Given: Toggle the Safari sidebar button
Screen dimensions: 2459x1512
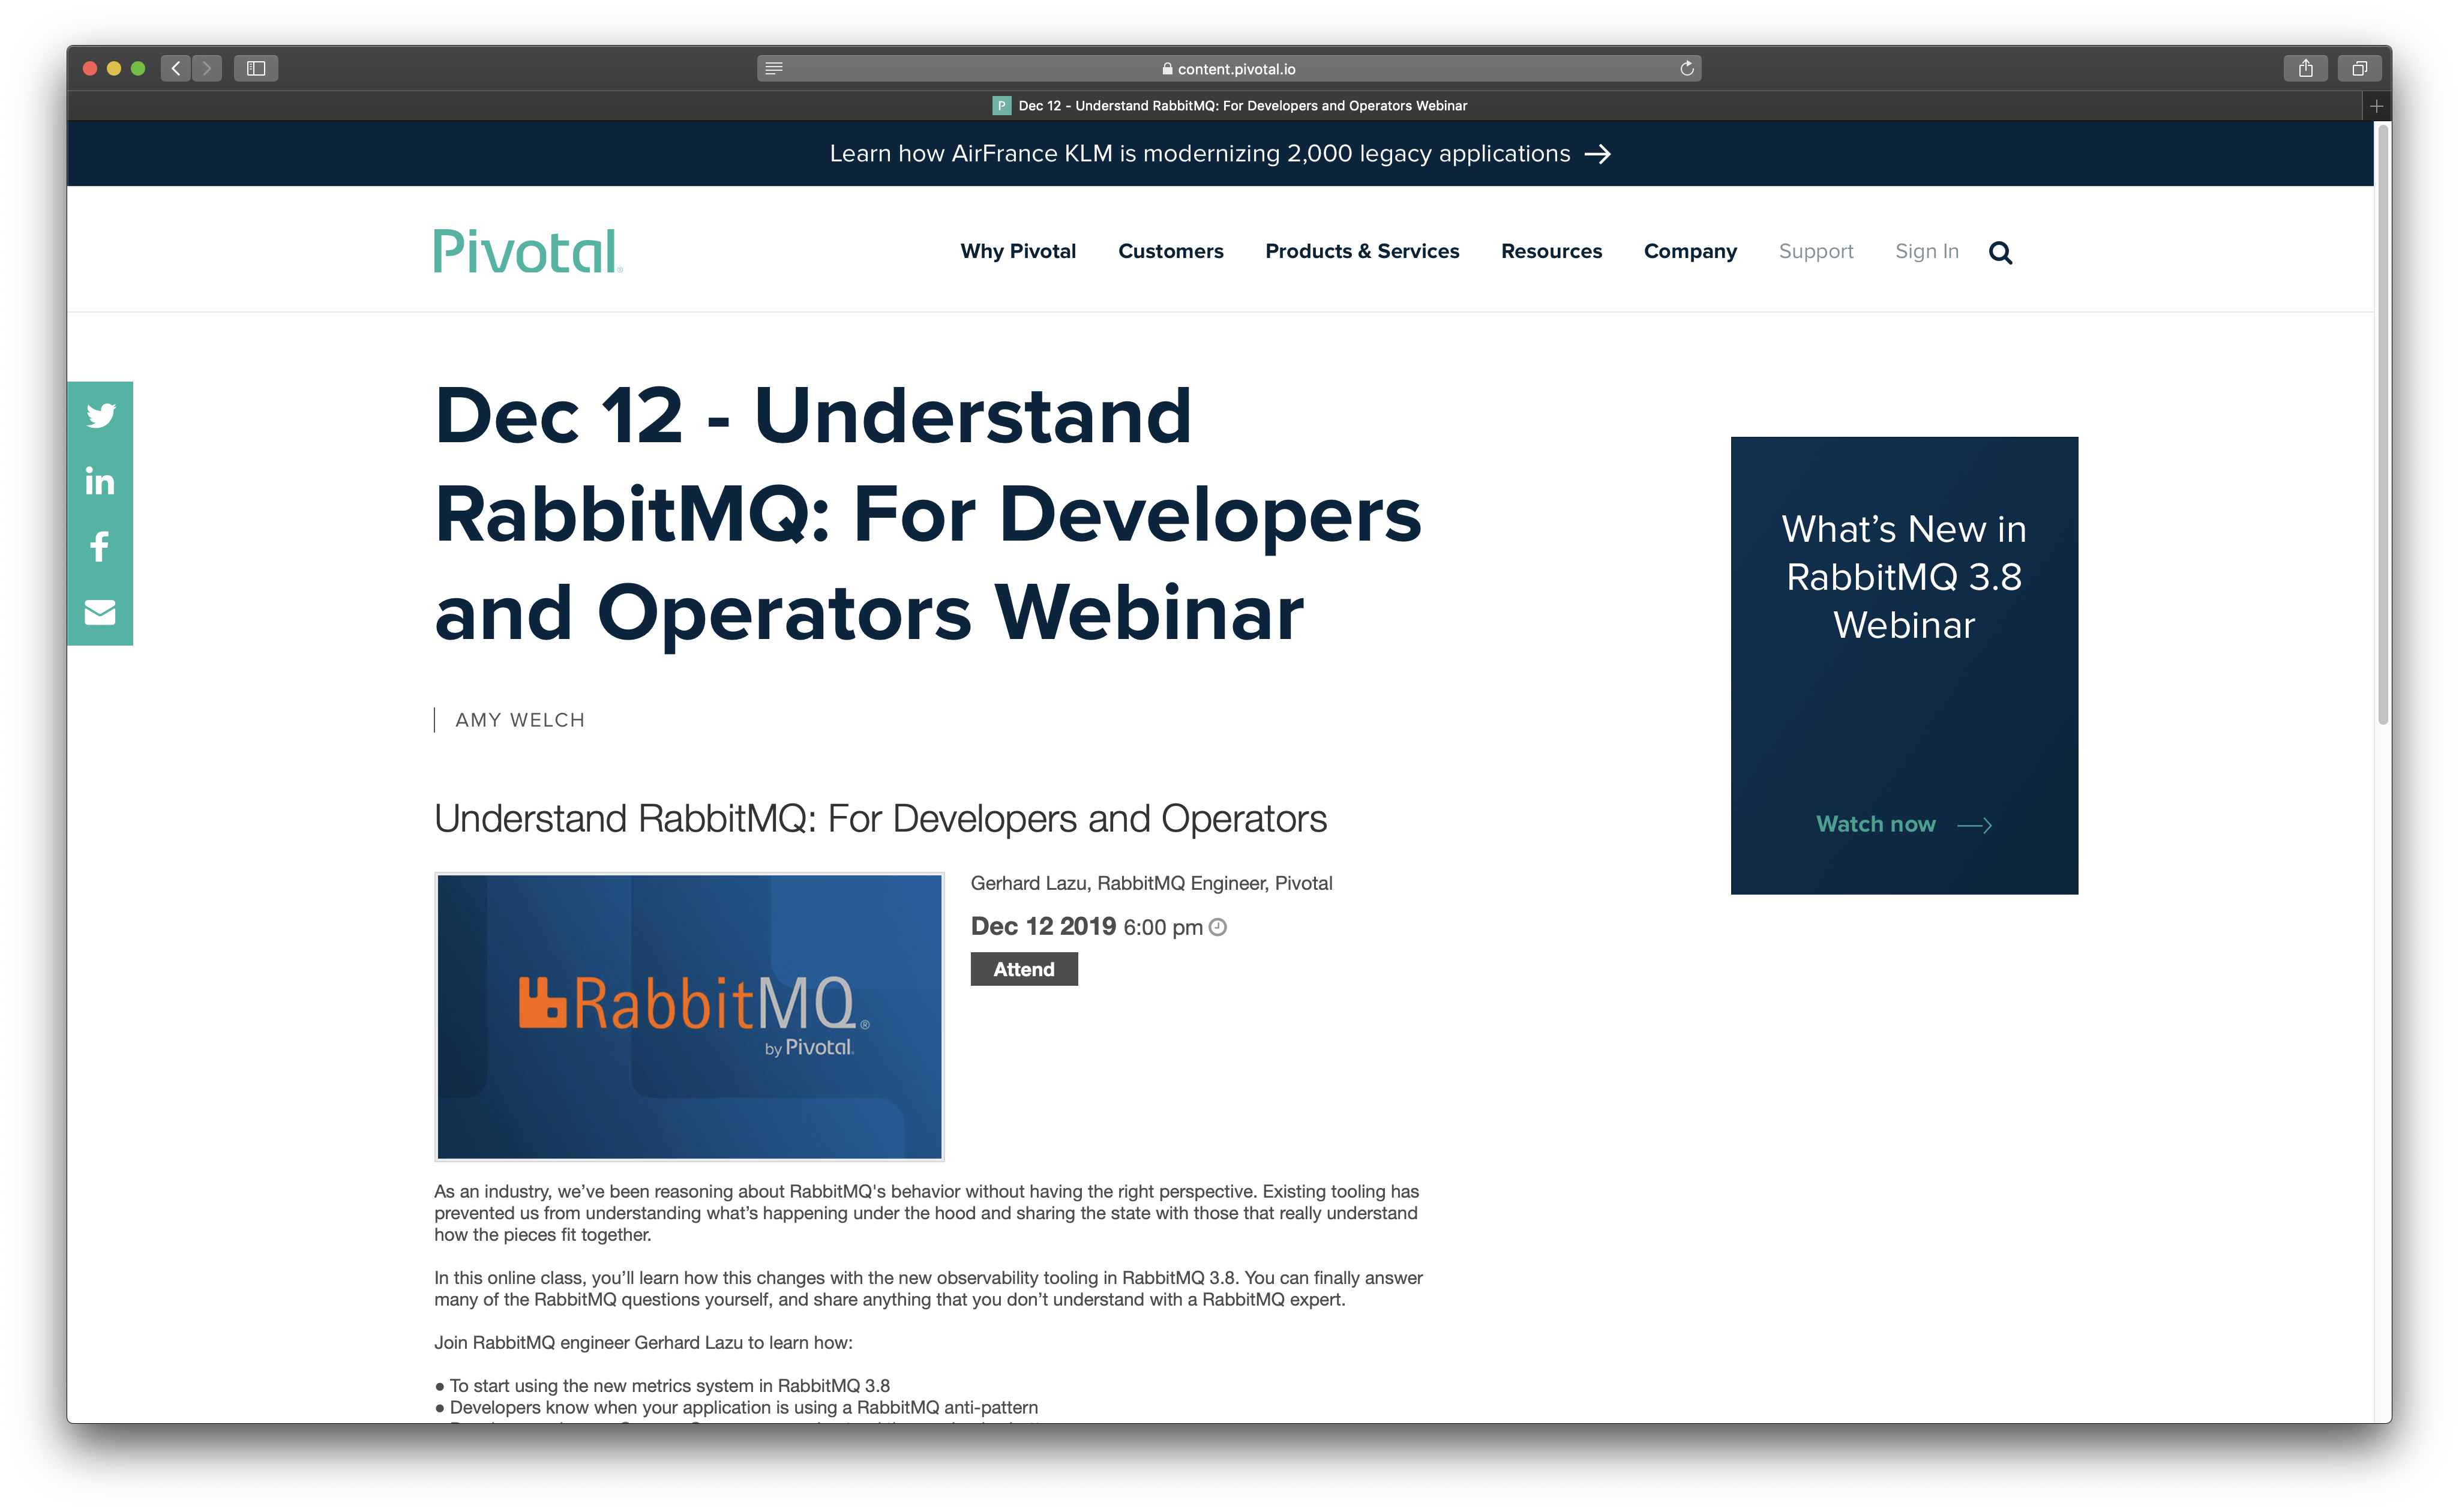Looking at the screenshot, I should click(256, 69).
